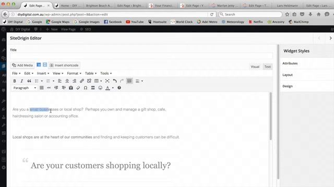Open the MailChimp bookmark
Image resolution: width=334 pixels, height=187 pixels.
(x=299, y=22)
